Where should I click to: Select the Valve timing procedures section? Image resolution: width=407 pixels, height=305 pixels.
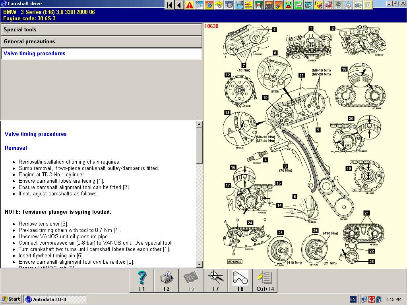click(x=101, y=54)
